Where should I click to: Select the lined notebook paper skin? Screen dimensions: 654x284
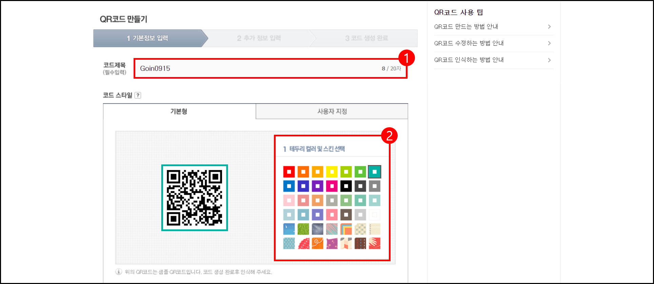pyautogui.click(x=375, y=229)
